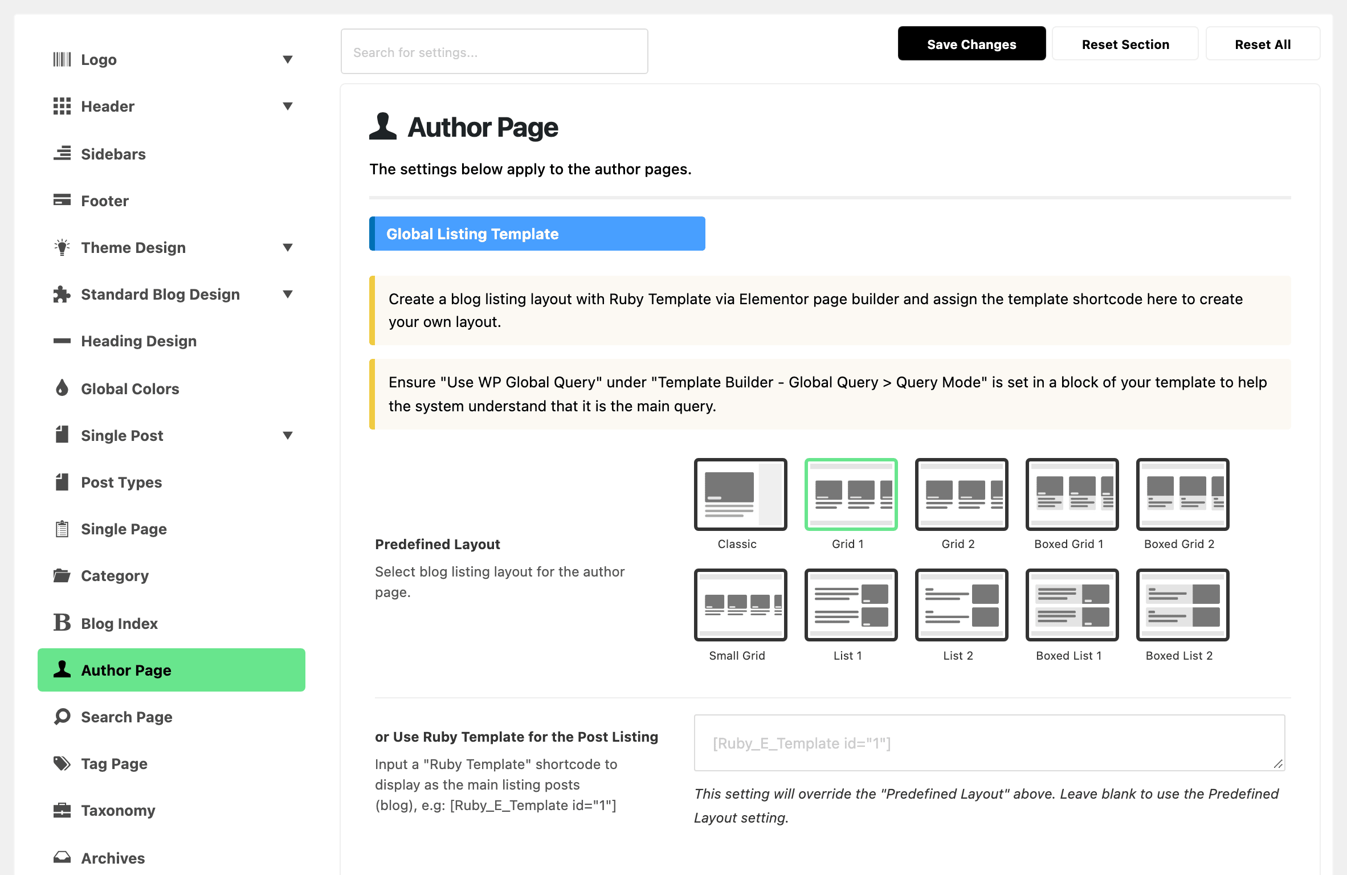This screenshot has height=875, width=1347.
Task: Open the Post Types section
Action: [x=172, y=482]
